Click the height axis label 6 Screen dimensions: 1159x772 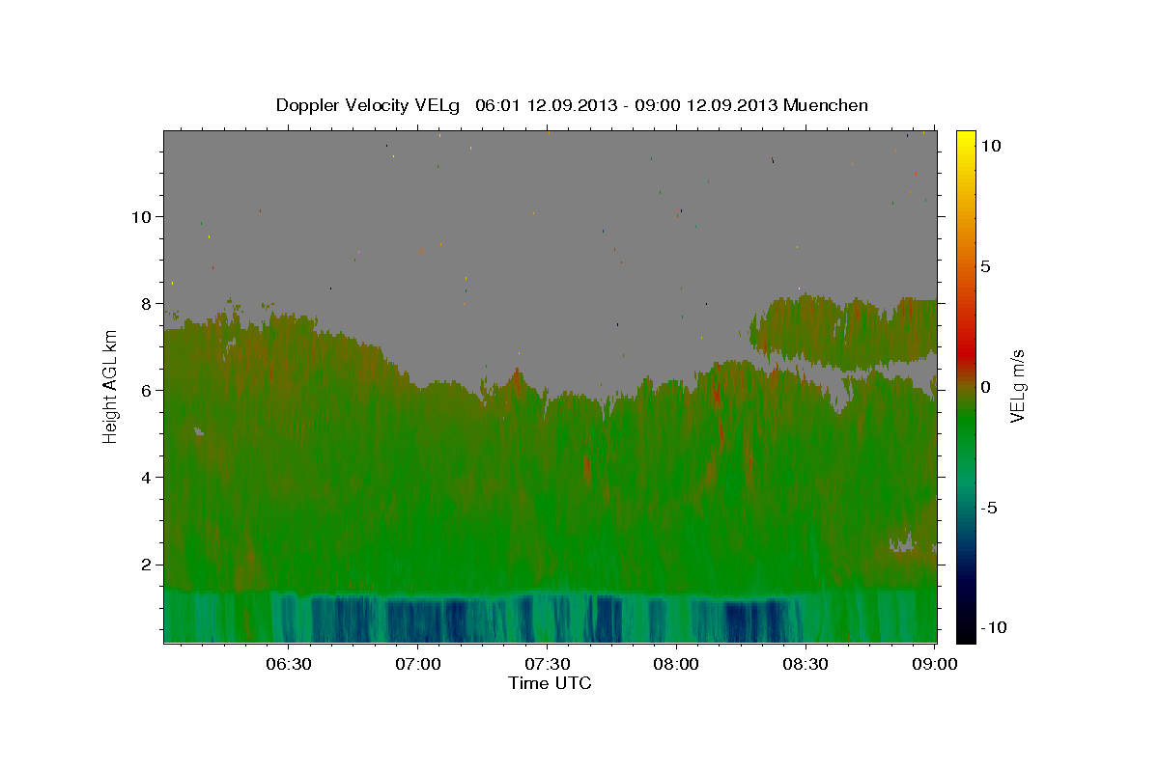point(144,391)
